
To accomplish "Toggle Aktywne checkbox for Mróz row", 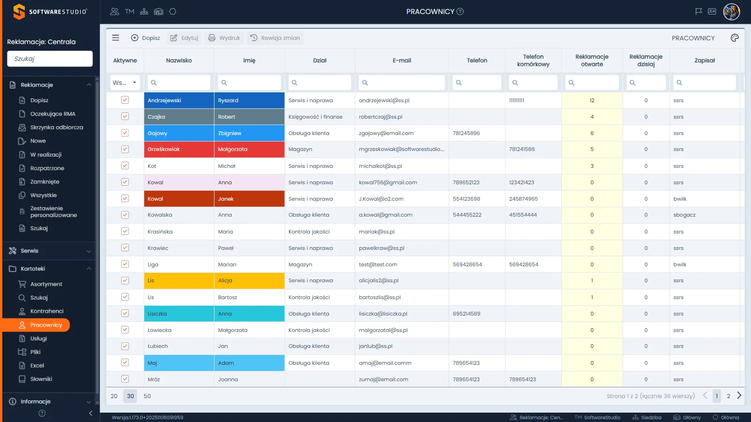I will coord(125,379).
